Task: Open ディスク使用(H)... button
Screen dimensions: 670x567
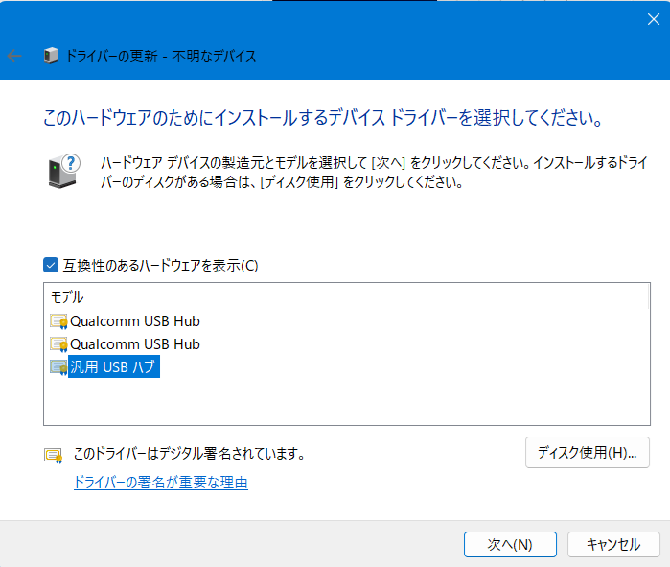Action: 588,453
